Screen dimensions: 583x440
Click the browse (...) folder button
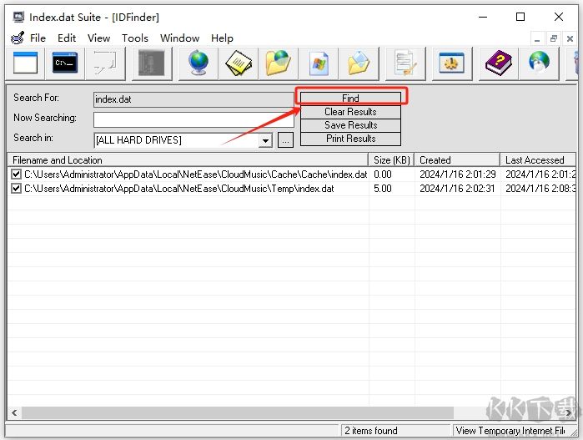click(x=285, y=140)
